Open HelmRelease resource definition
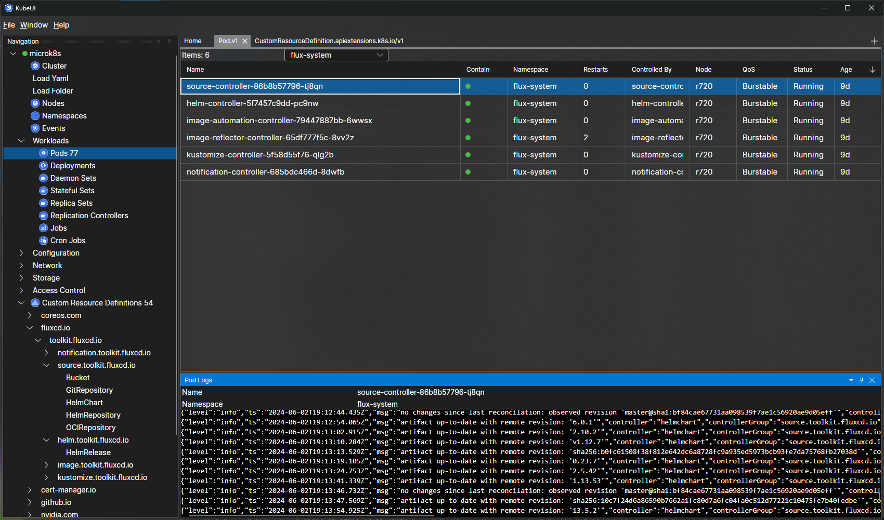The height and width of the screenshot is (520, 884). coord(88,452)
